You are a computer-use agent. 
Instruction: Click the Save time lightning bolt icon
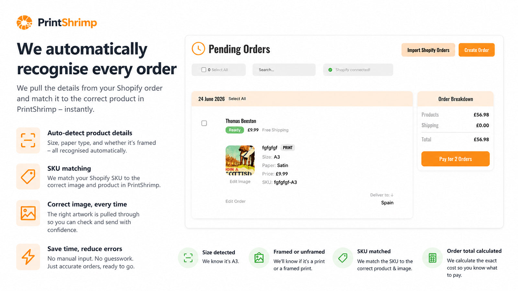point(28,257)
